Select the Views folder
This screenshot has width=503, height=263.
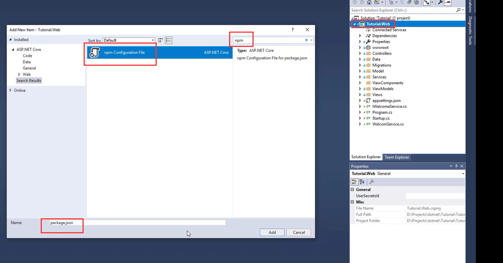pos(377,95)
